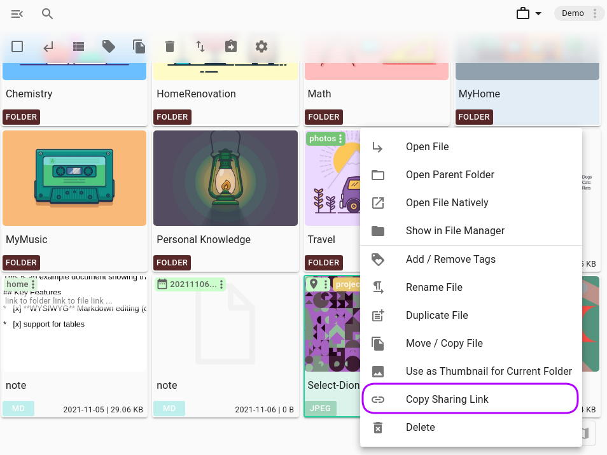Click FOLDER badge under Travel

tap(324, 263)
